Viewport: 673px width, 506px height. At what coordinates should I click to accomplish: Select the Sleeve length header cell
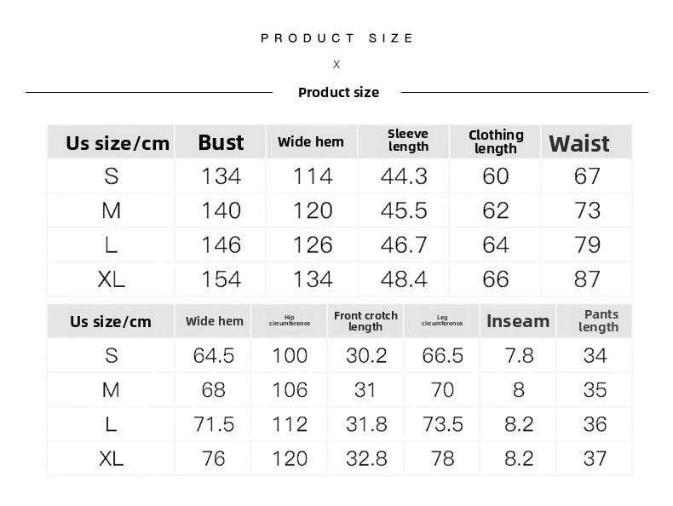pyautogui.click(x=404, y=142)
